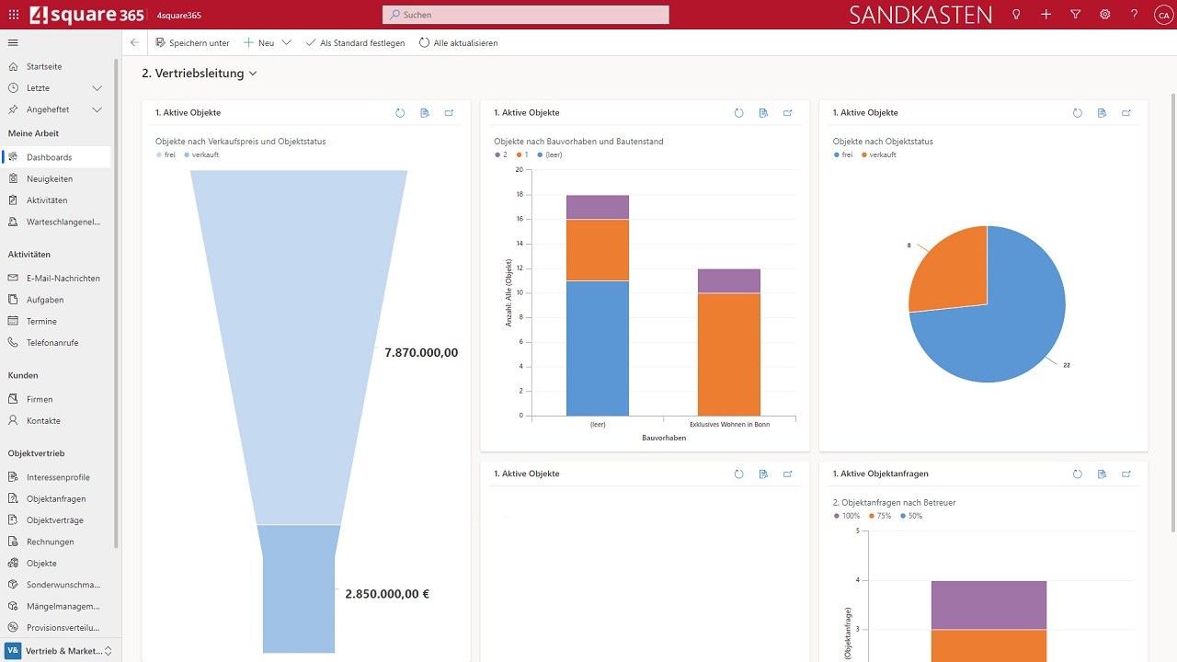Refresh the funnel chart Aktive Objekte card
Screen dimensions: 1177x662
click(400, 113)
